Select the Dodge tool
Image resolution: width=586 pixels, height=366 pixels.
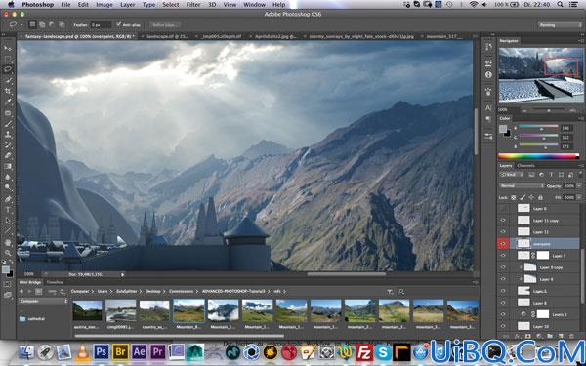(8, 187)
